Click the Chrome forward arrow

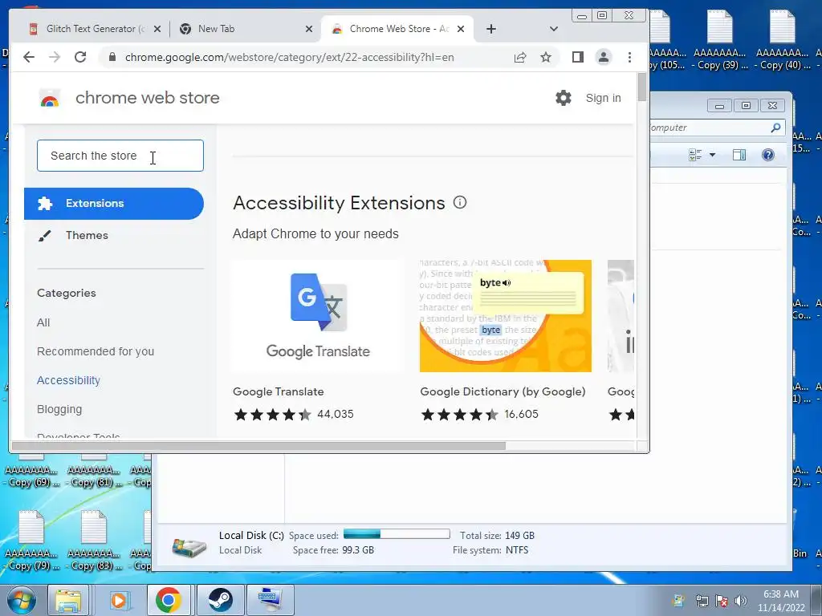point(55,57)
